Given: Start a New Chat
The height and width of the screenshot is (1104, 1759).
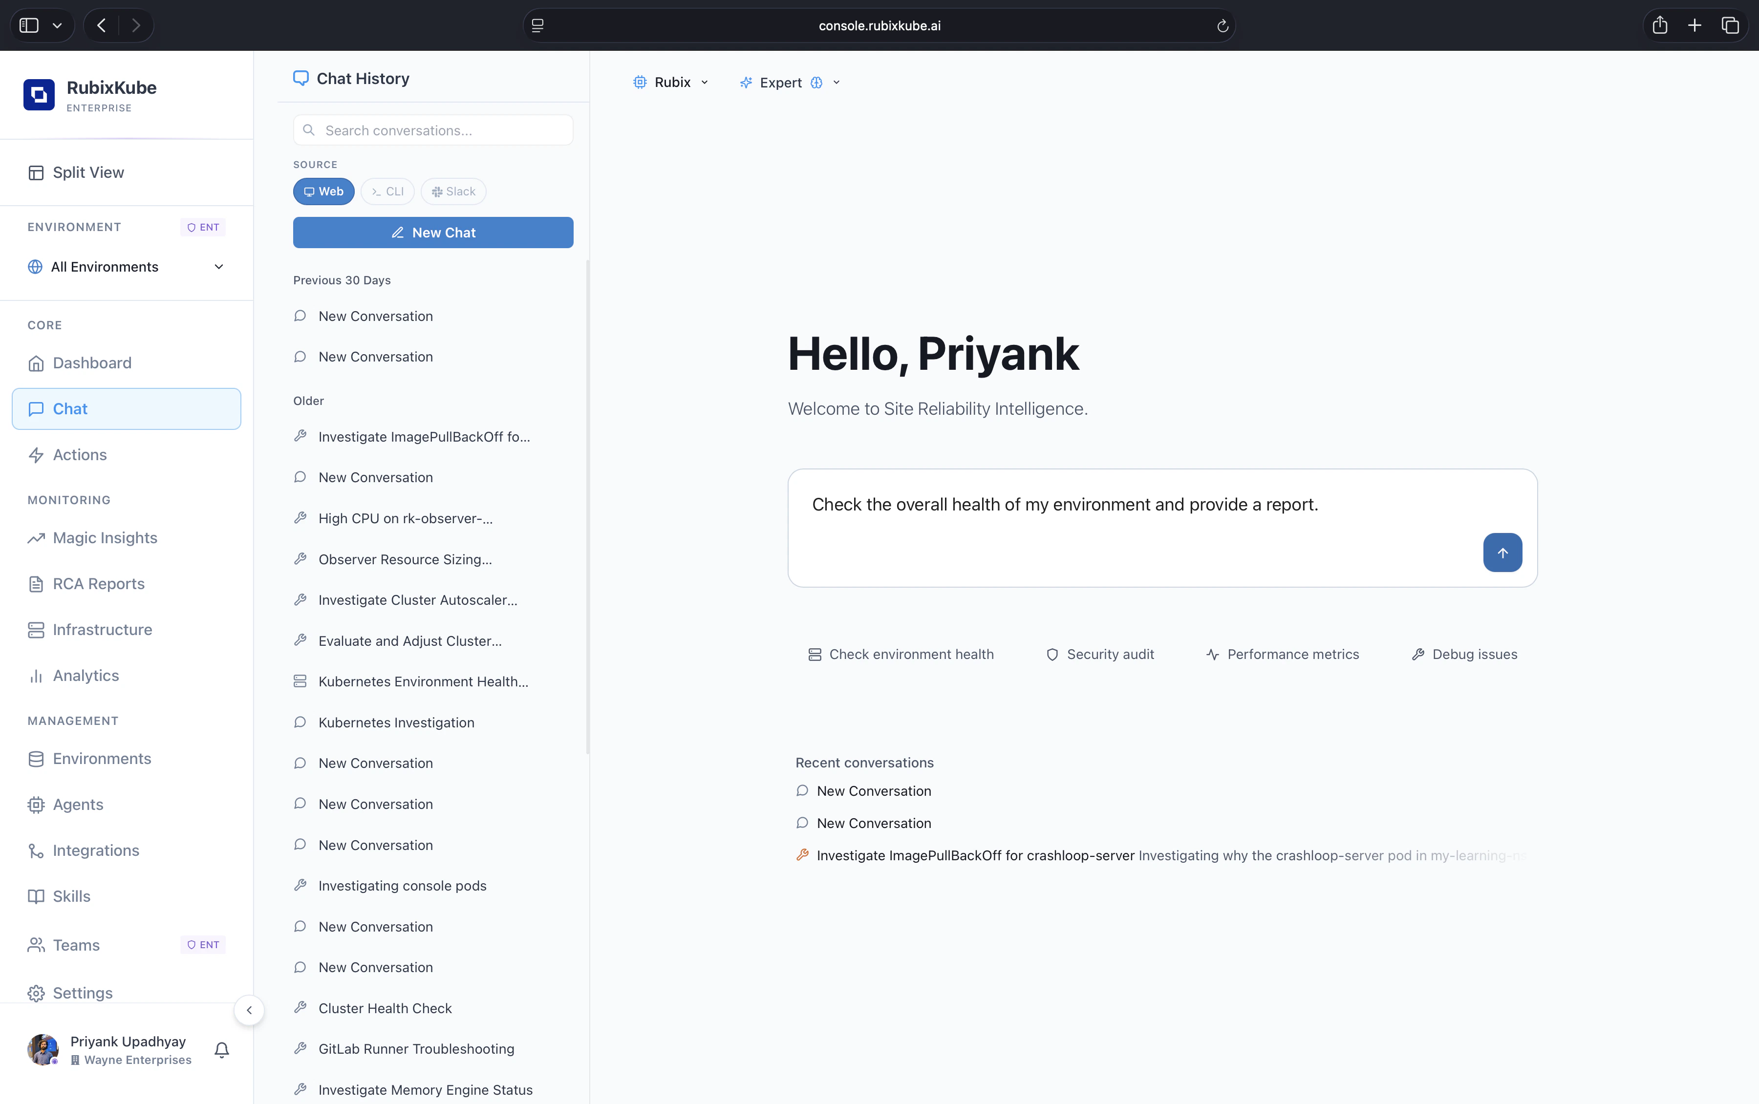Looking at the screenshot, I should click(433, 232).
